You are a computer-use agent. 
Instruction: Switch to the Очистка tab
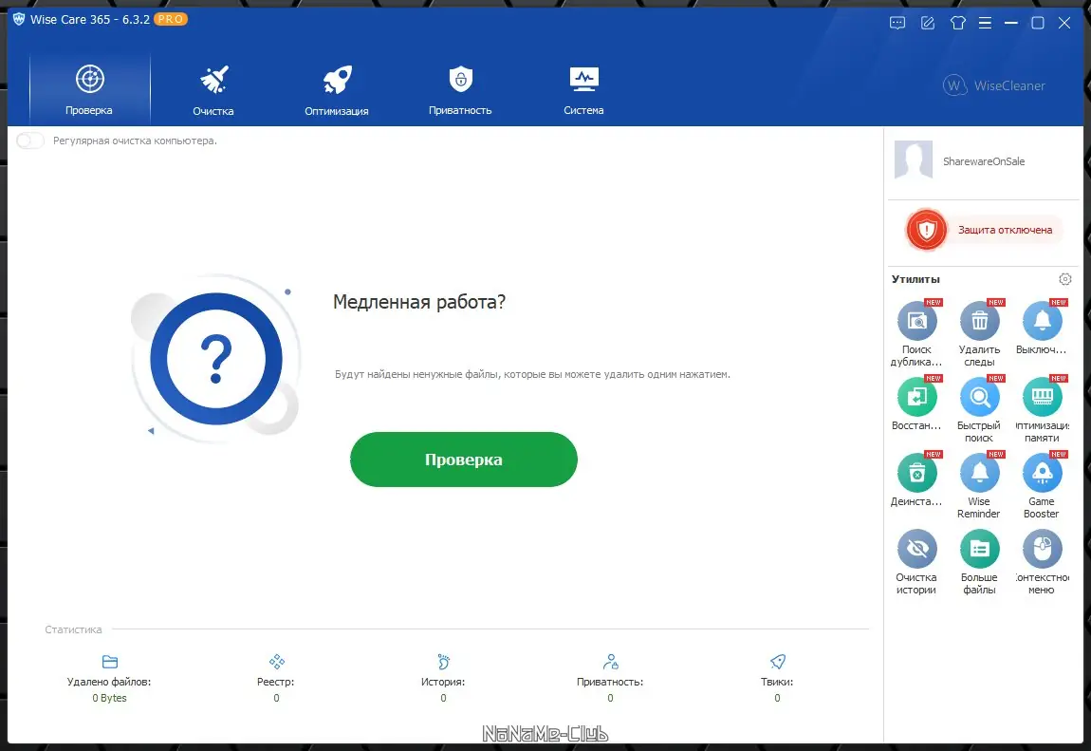pos(213,88)
